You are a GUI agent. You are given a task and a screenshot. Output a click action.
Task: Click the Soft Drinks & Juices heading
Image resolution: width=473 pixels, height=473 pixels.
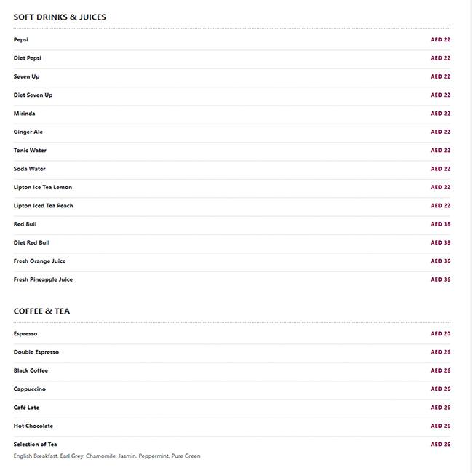tap(60, 17)
